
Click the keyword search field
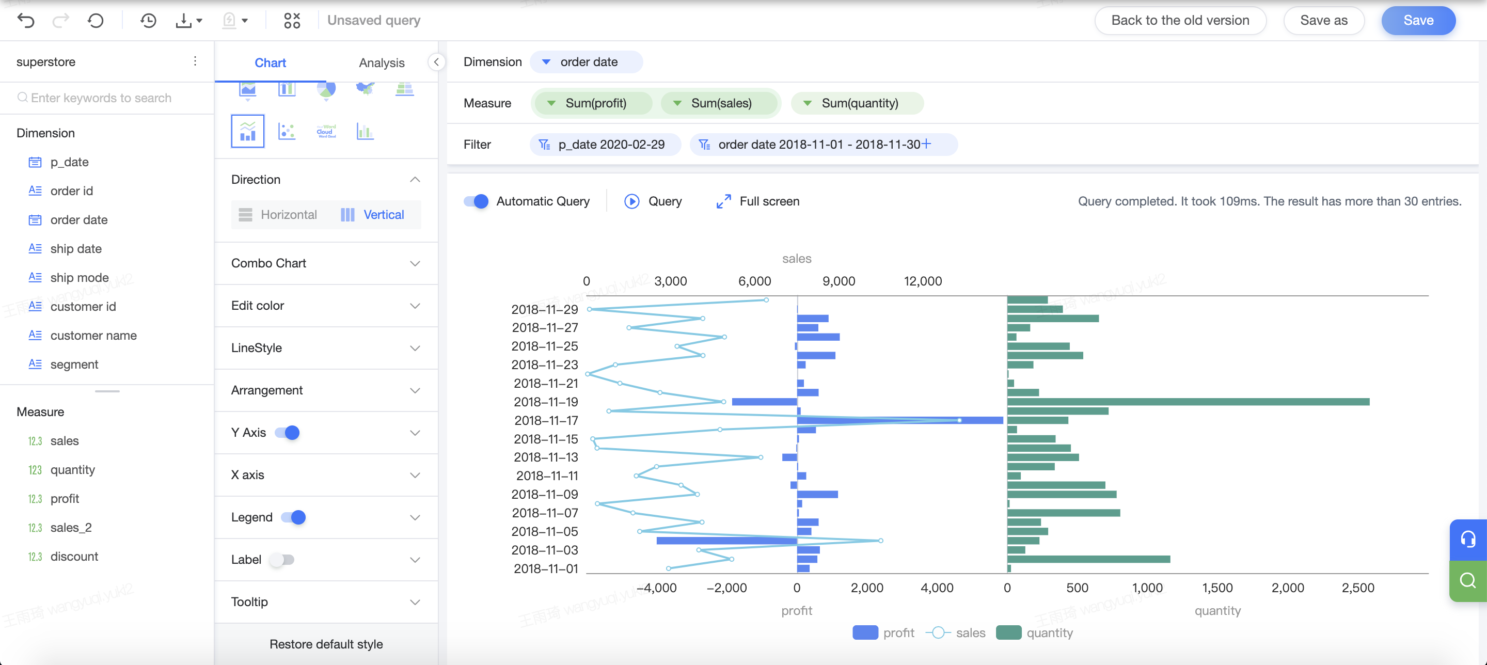pyautogui.click(x=107, y=98)
